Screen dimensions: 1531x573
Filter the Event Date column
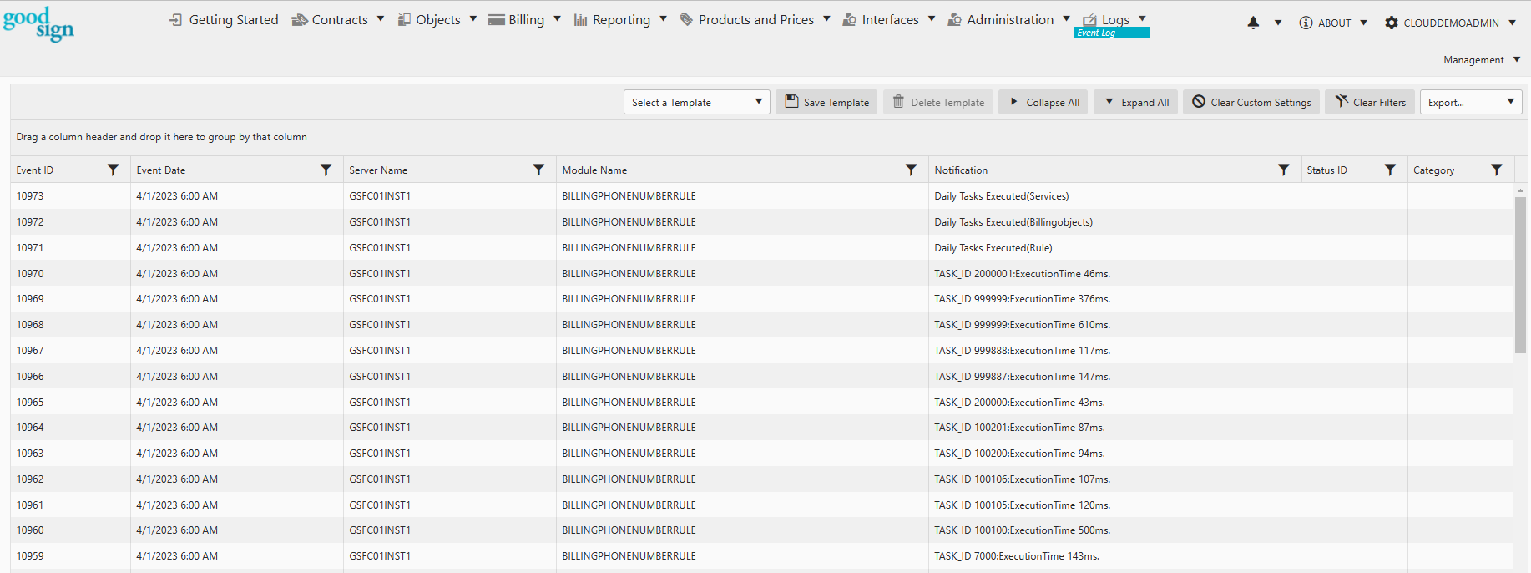(326, 170)
